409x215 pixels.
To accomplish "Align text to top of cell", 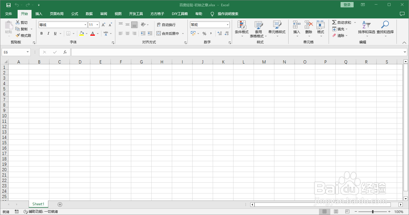I will point(121,25).
